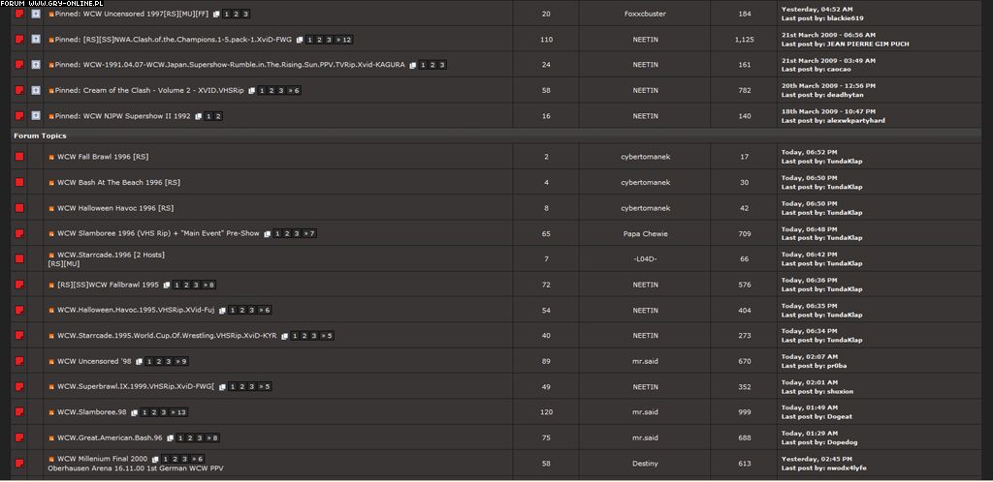Expand preview of pinned Cream of the Clash thread
Screen dimensions: 993x482
(36, 90)
